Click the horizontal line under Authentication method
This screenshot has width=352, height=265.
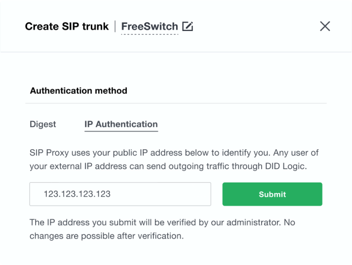pos(176,103)
